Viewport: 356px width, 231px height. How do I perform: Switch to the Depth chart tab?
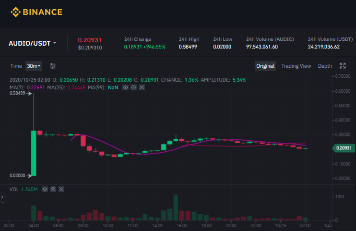coord(325,66)
